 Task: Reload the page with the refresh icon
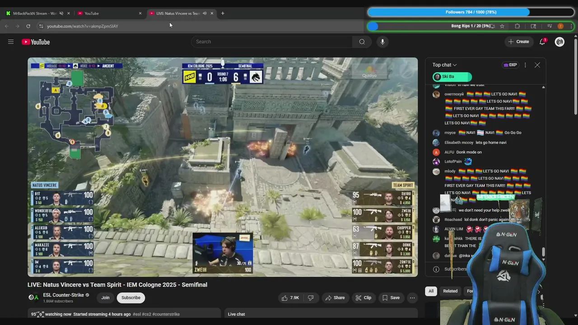coord(28,26)
